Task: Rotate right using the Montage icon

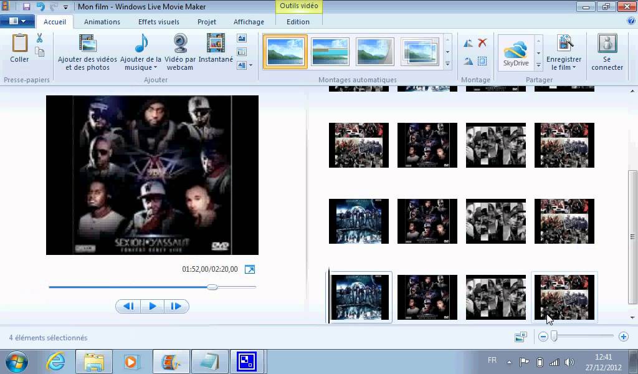Action: coord(469,62)
